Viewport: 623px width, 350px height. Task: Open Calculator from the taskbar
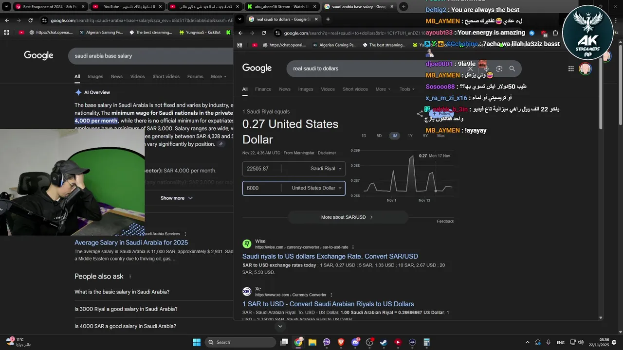tap(426, 342)
